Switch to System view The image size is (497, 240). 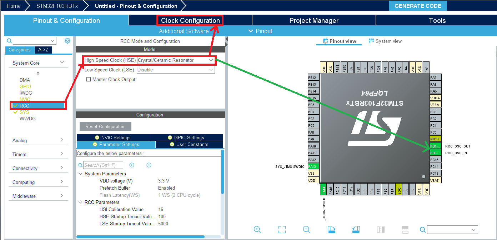[385, 41]
